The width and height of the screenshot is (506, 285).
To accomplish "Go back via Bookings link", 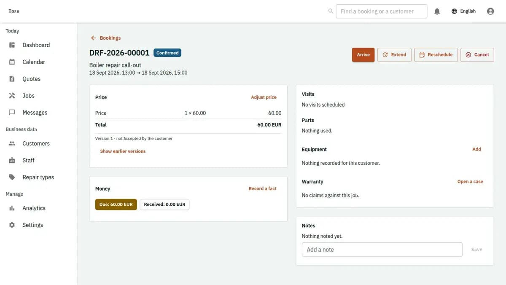I will (106, 38).
